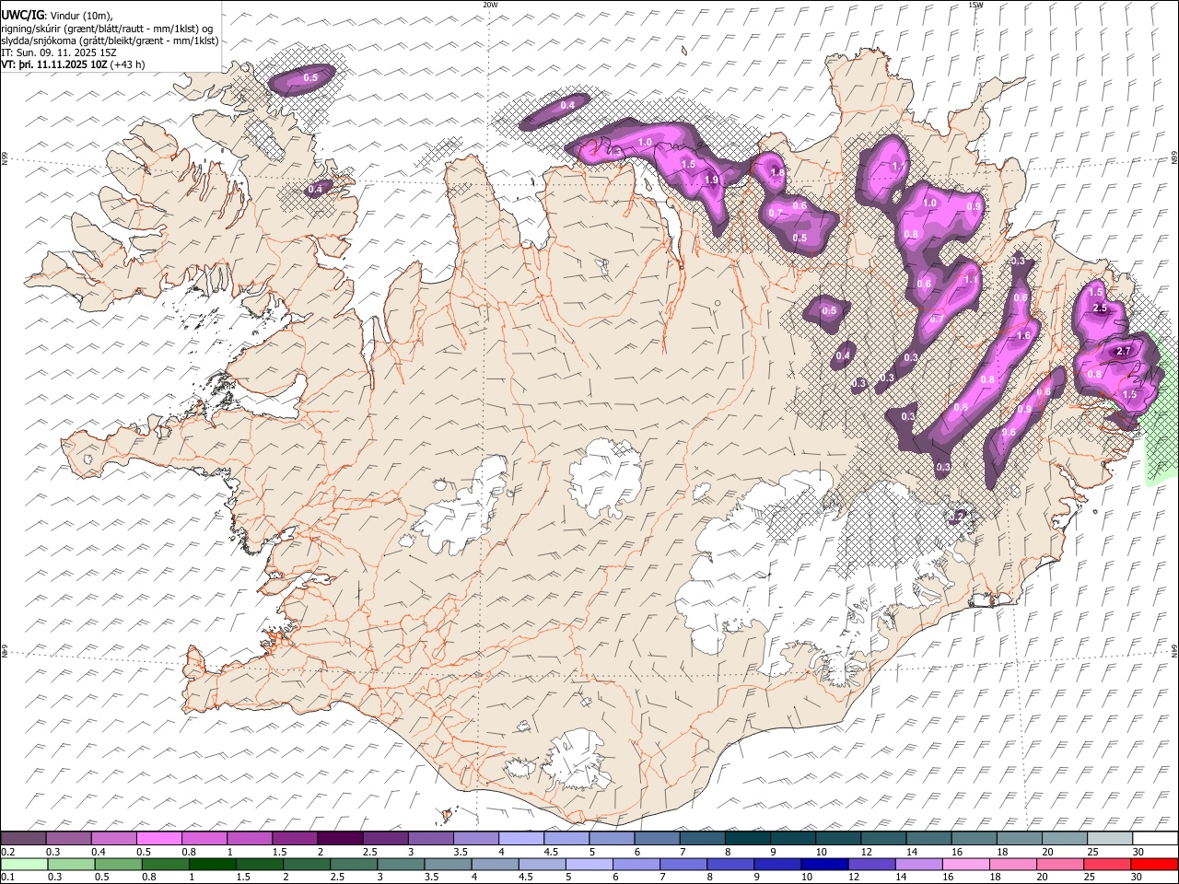Pick the pure red swatch ending lower legend

pyautogui.click(x=1154, y=864)
